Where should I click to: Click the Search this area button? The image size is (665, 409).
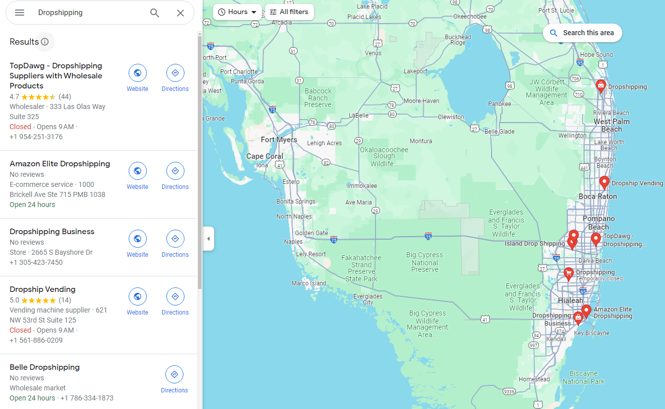click(x=582, y=33)
